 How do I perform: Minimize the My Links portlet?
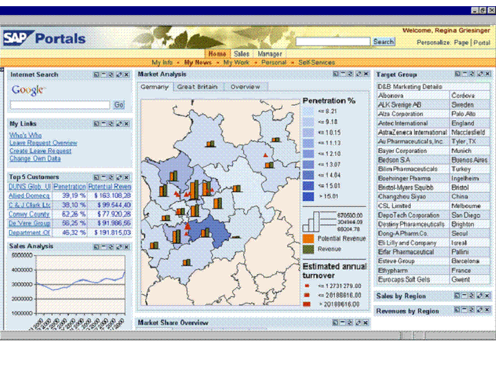tap(104, 124)
